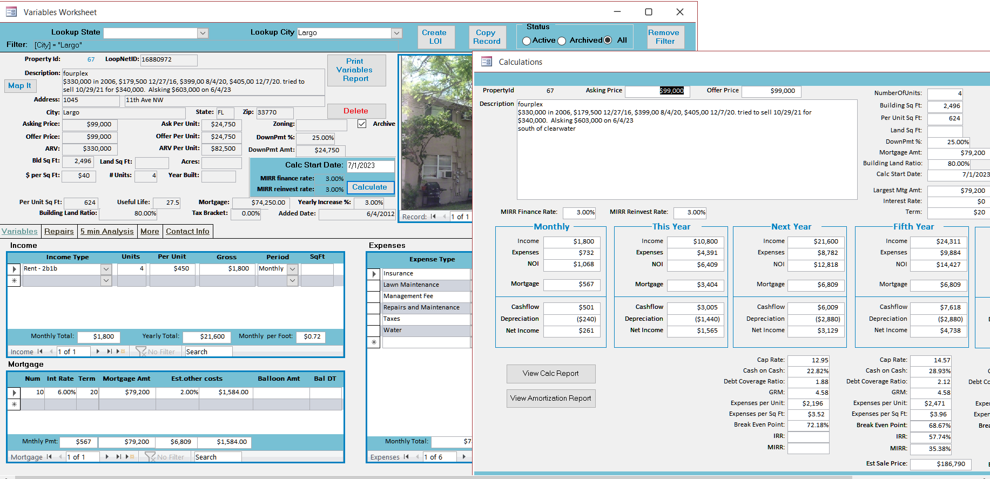Screen dimensions: 990x479
Task: Click the Repairs and Maintenance expense row
Action: click(426, 308)
